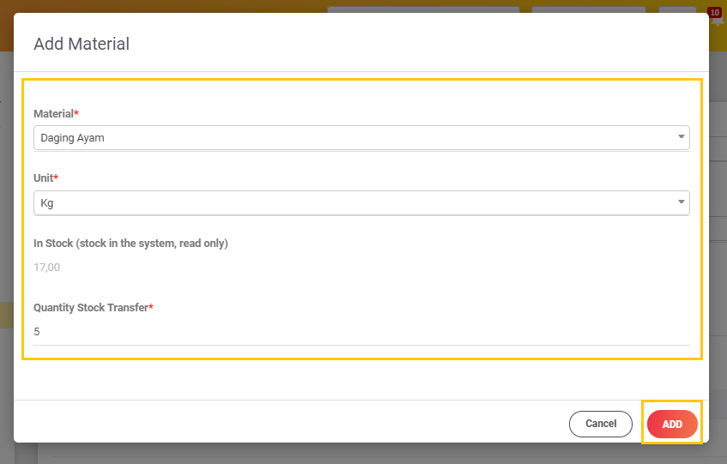Open the Unit dropdown arrow
Image resolution: width=727 pixels, height=464 pixels.
click(x=681, y=202)
